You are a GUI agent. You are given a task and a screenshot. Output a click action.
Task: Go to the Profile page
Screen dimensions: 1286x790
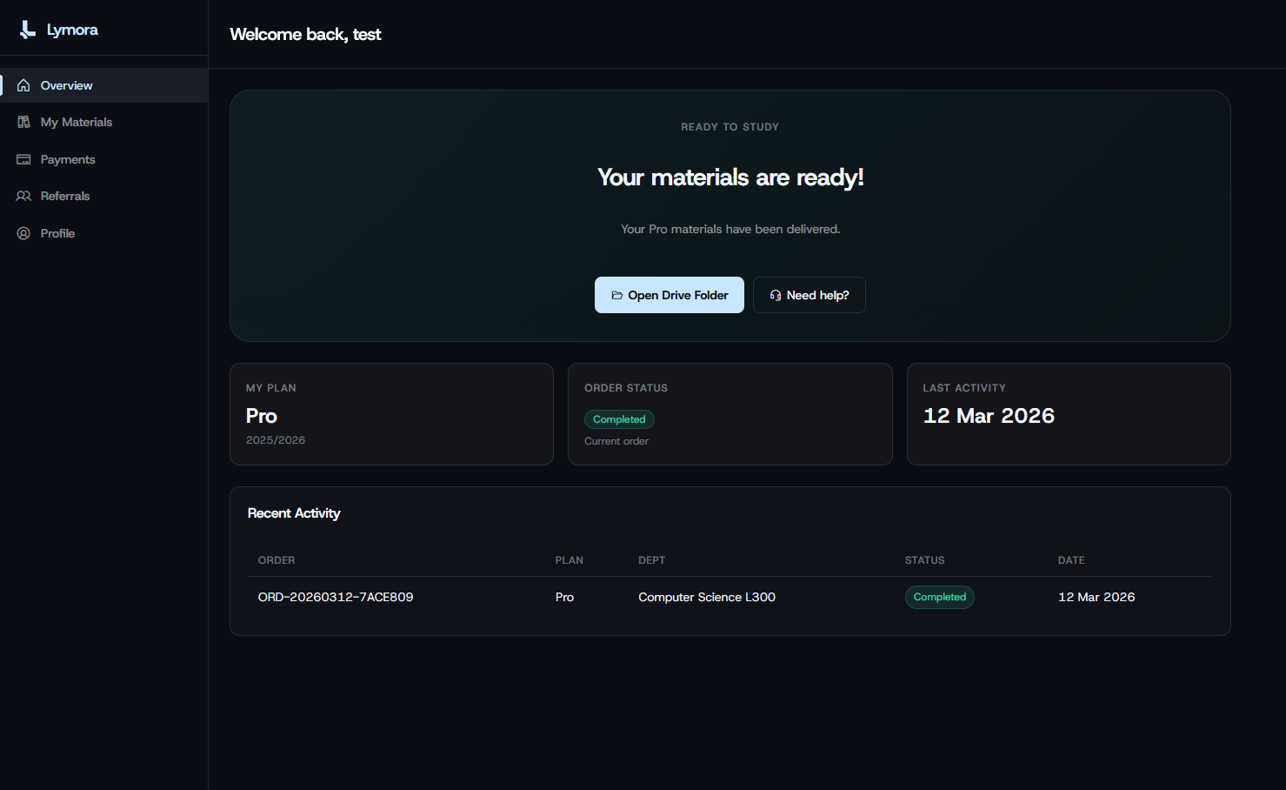point(57,233)
